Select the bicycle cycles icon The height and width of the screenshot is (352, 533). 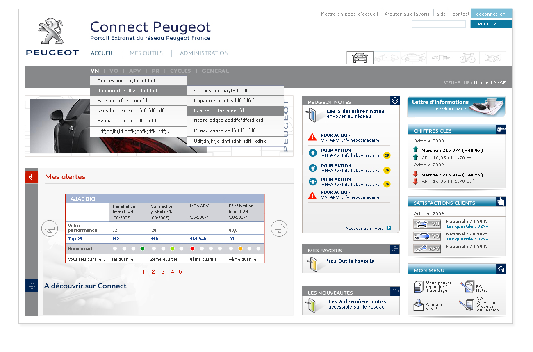click(467, 58)
